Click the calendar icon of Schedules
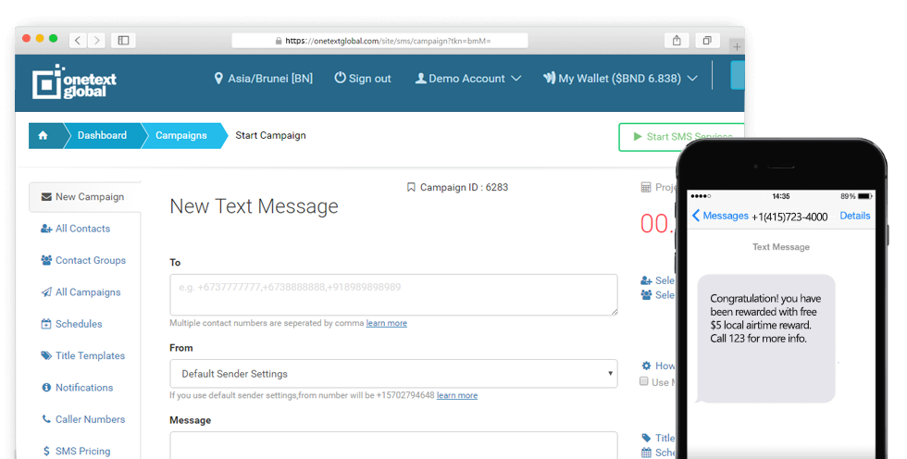907x459 pixels. click(x=46, y=324)
